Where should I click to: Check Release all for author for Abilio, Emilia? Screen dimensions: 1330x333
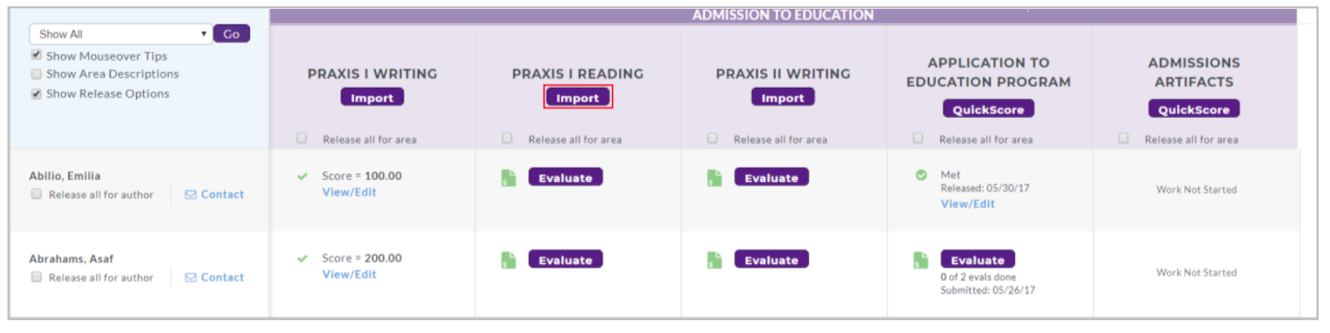click(x=36, y=194)
